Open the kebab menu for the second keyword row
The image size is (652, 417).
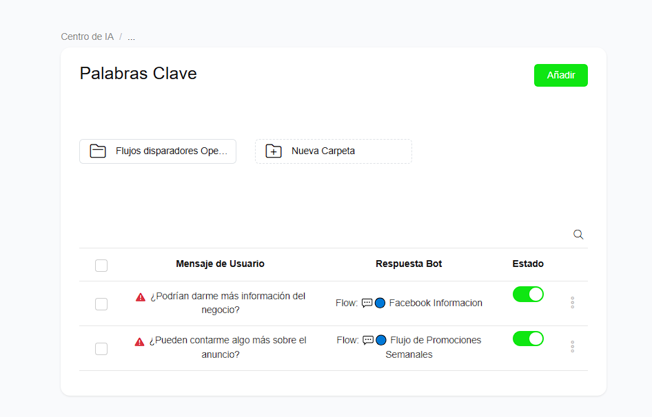pos(573,347)
